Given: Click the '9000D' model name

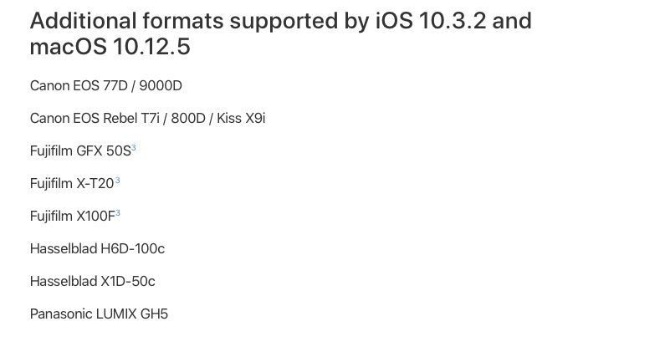Looking at the screenshot, I should coord(161,85).
